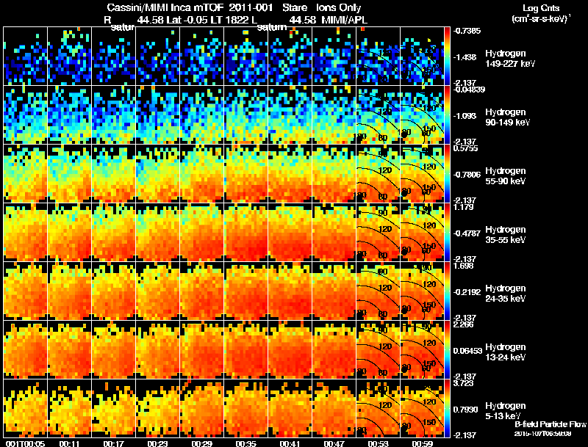
Task: Click the 'Log Cnts' units heading
Action: [541, 8]
